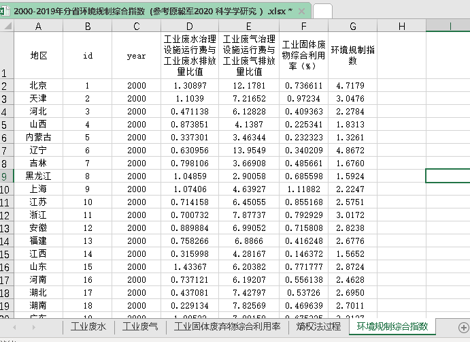Click the 工业废水治理设施运行费 header cell
Screen dimensions: 470x342
190,55
